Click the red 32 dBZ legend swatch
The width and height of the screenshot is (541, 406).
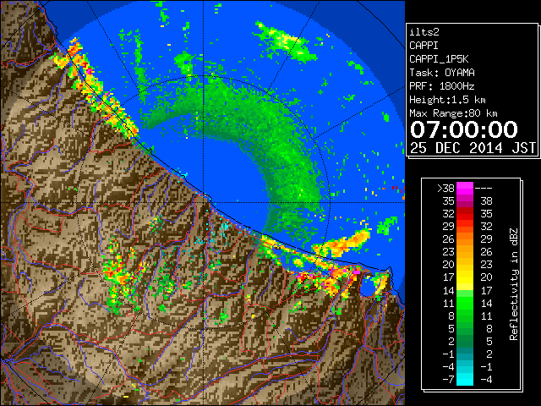pyautogui.click(x=465, y=214)
